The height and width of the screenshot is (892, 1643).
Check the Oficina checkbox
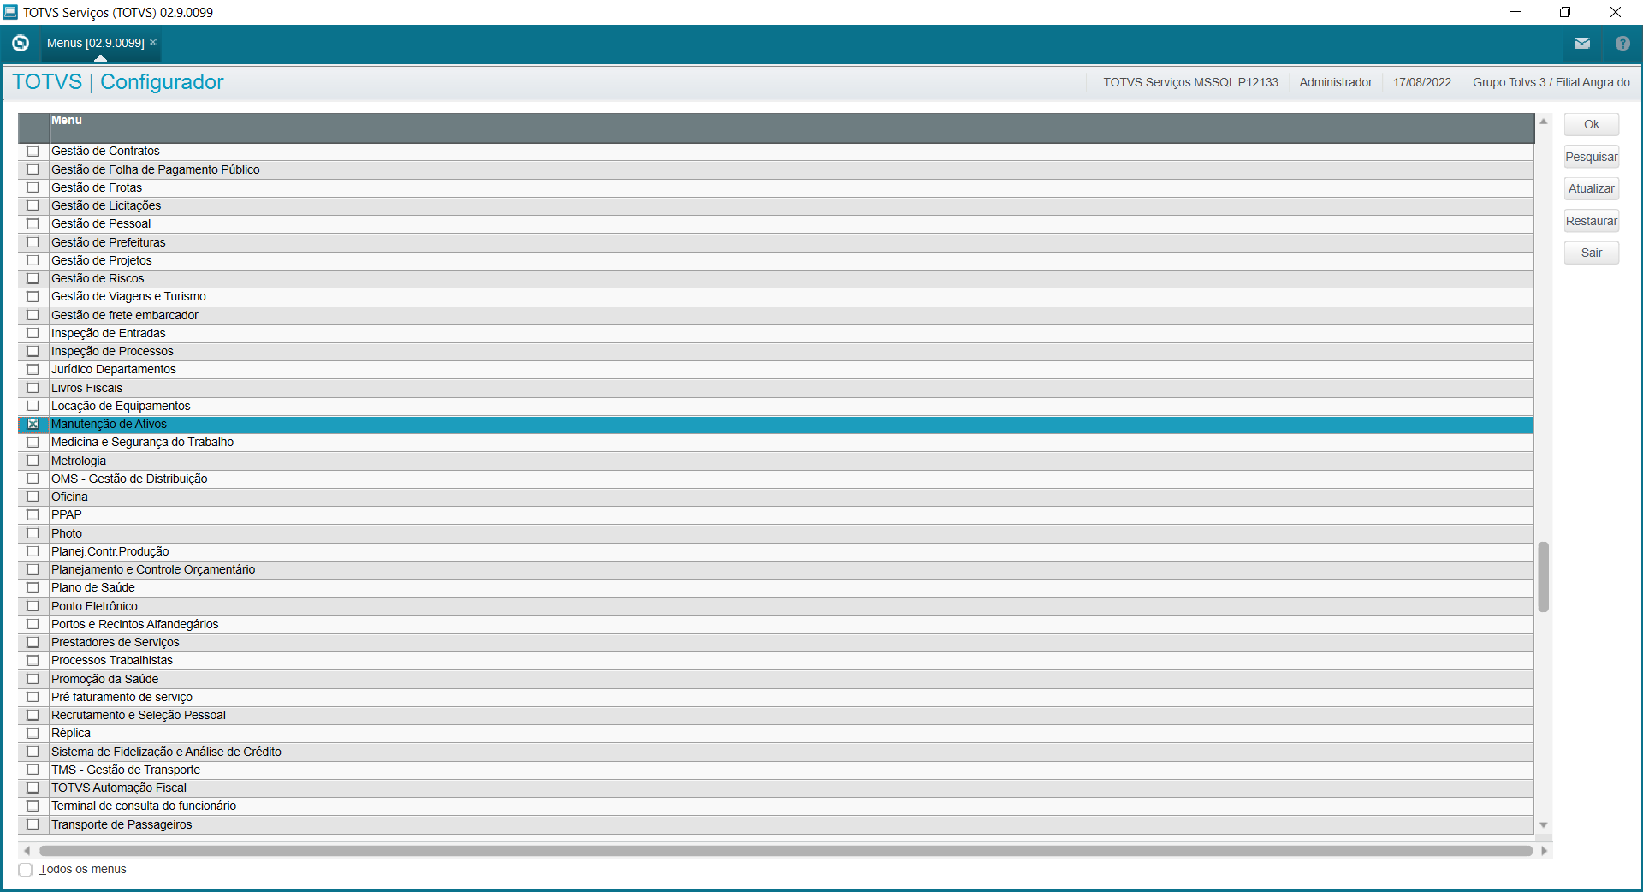pos(33,497)
